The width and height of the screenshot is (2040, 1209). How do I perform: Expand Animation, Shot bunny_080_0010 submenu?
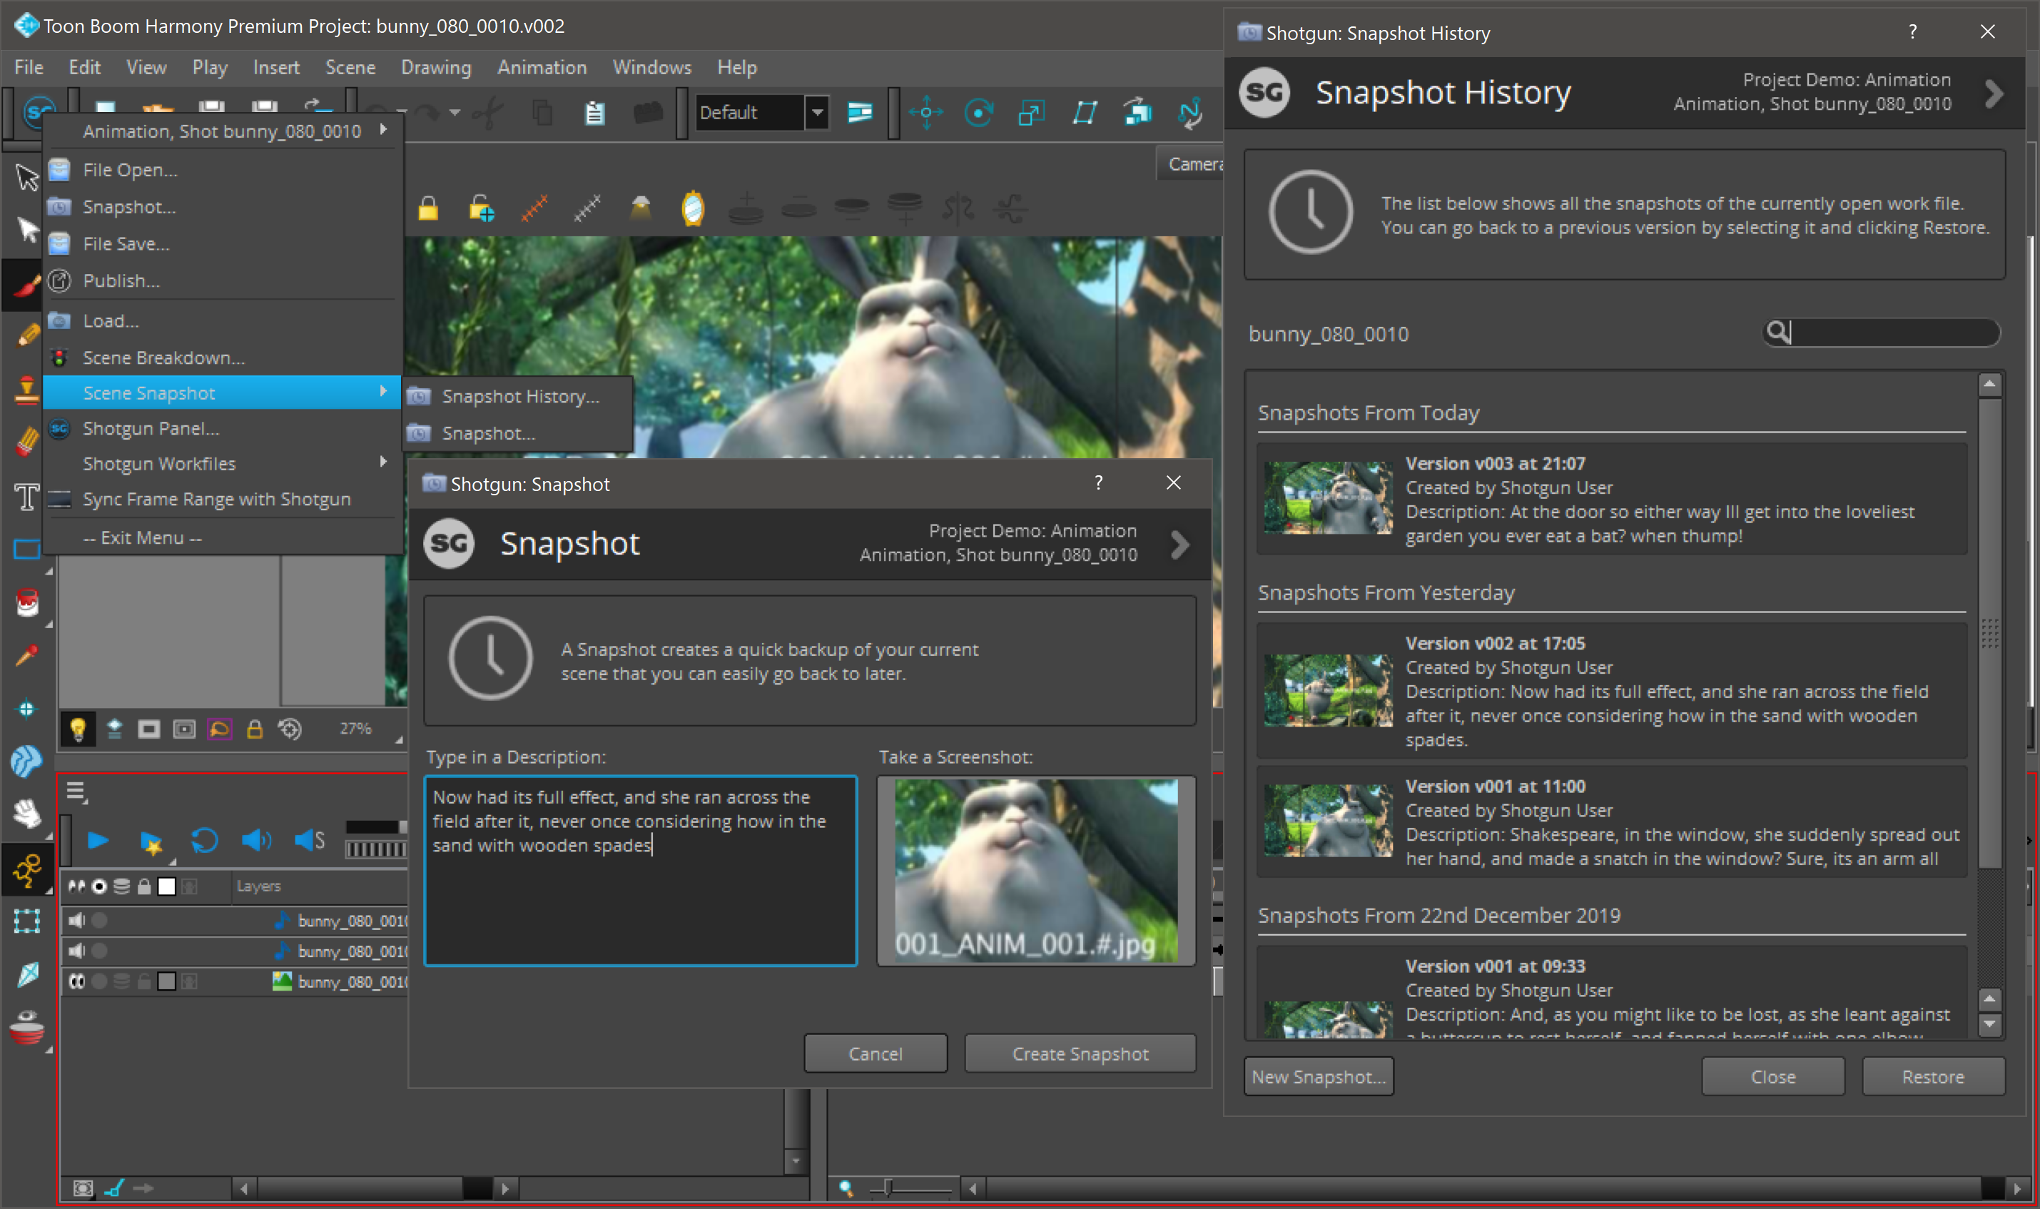click(x=223, y=131)
